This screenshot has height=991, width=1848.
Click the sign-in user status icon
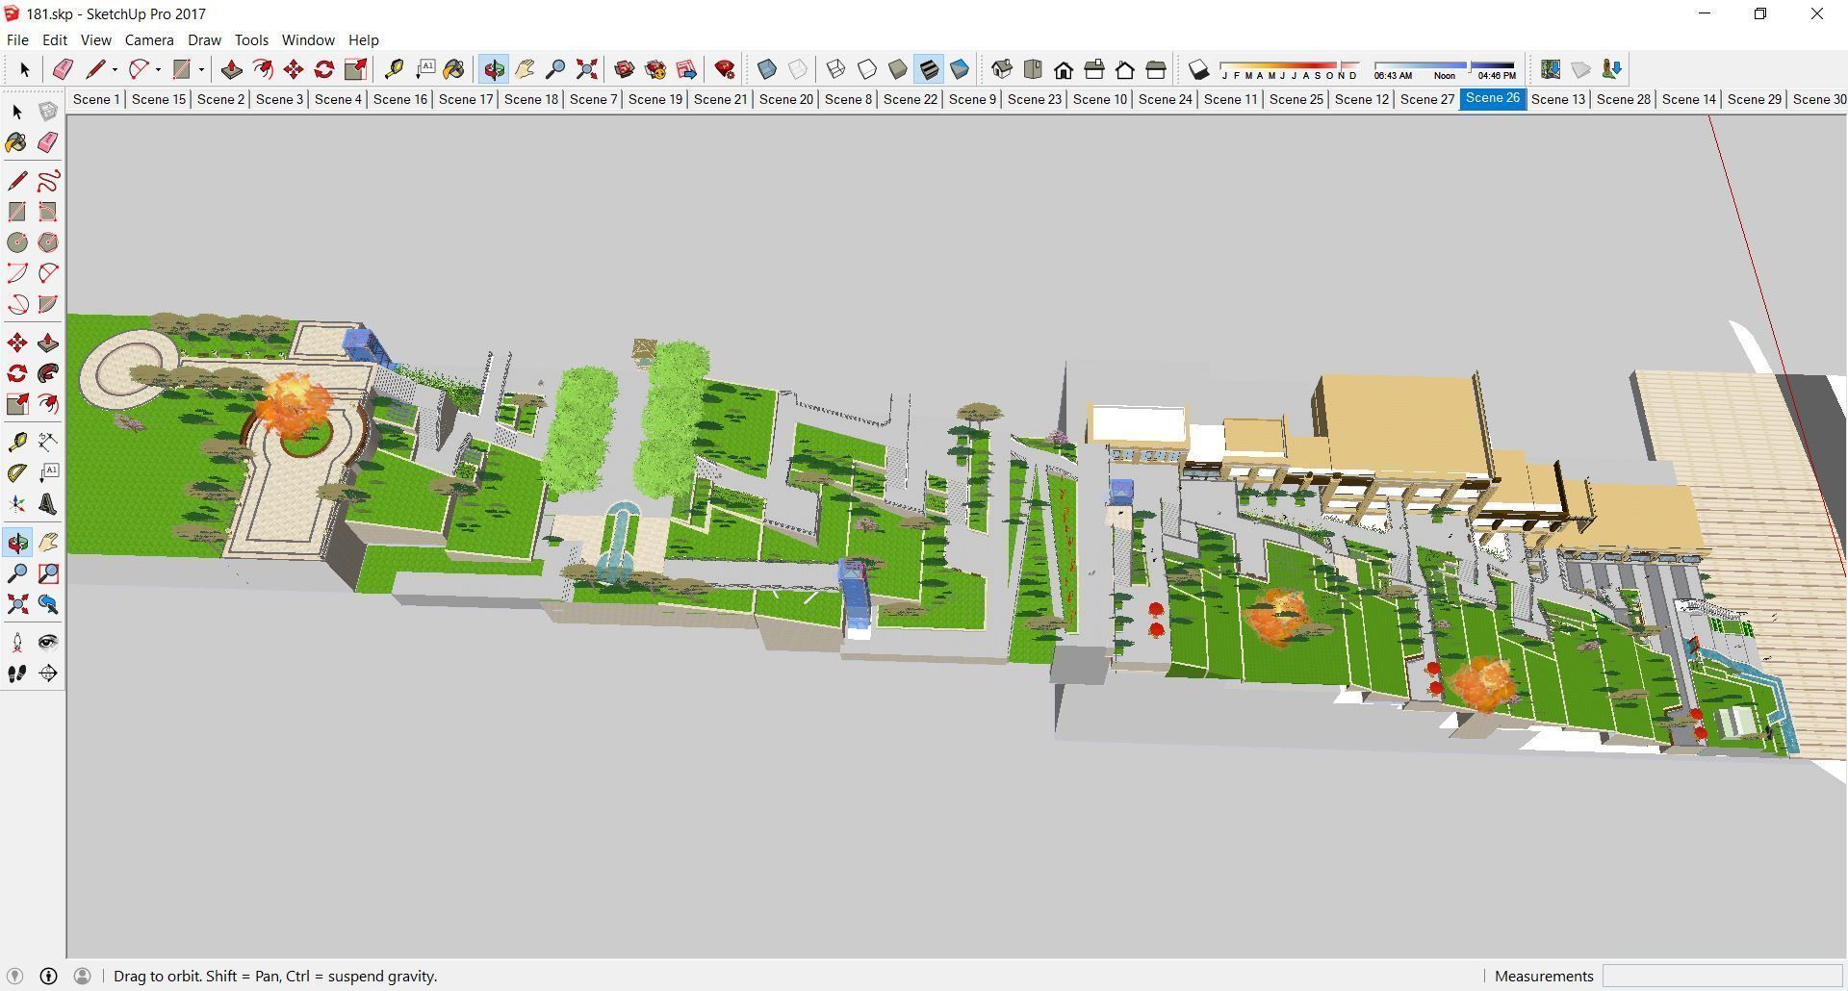point(82,976)
